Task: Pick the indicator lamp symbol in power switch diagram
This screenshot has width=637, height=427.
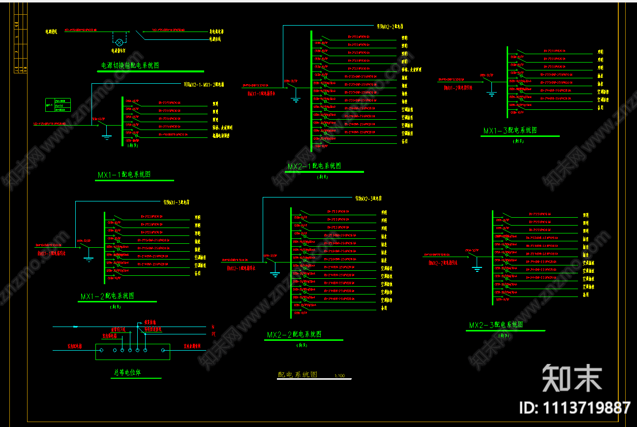Action: click(119, 41)
